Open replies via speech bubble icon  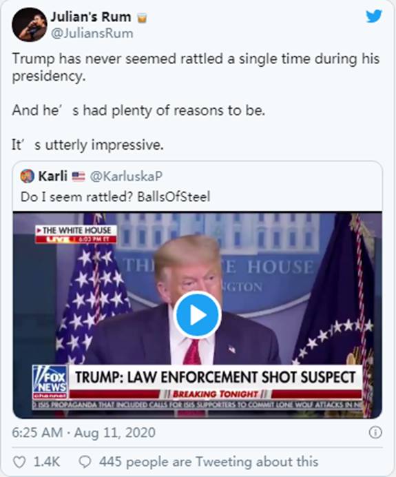(x=85, y=462)
